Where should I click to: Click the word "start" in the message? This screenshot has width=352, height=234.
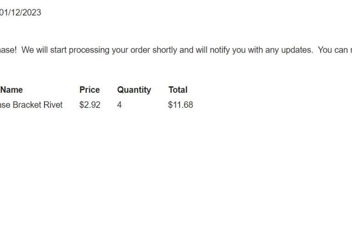click(x=58, y=50)
